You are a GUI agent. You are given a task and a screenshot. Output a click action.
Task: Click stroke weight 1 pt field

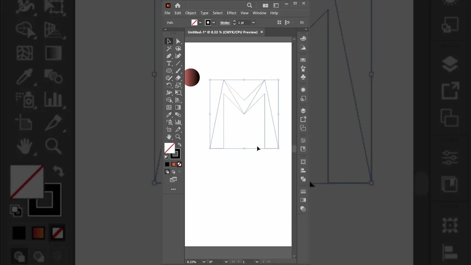[x=244, y=23]
